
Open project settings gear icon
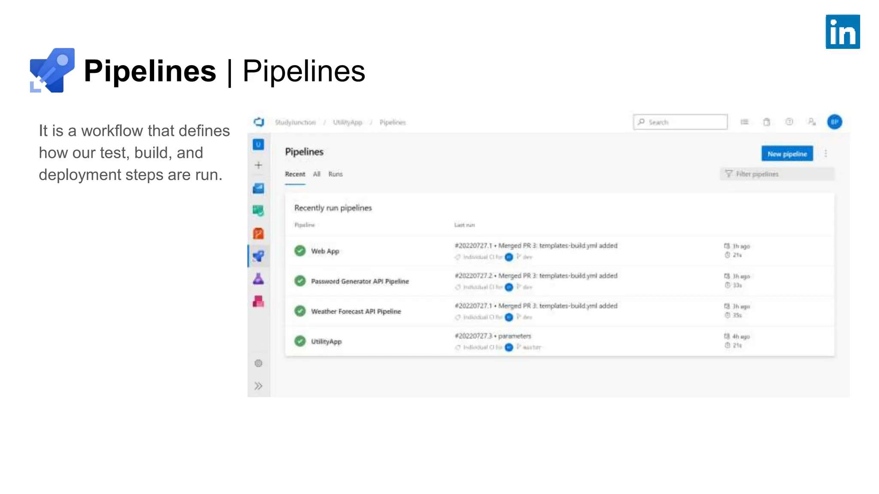pyautogui.click(x=258, y=363)
